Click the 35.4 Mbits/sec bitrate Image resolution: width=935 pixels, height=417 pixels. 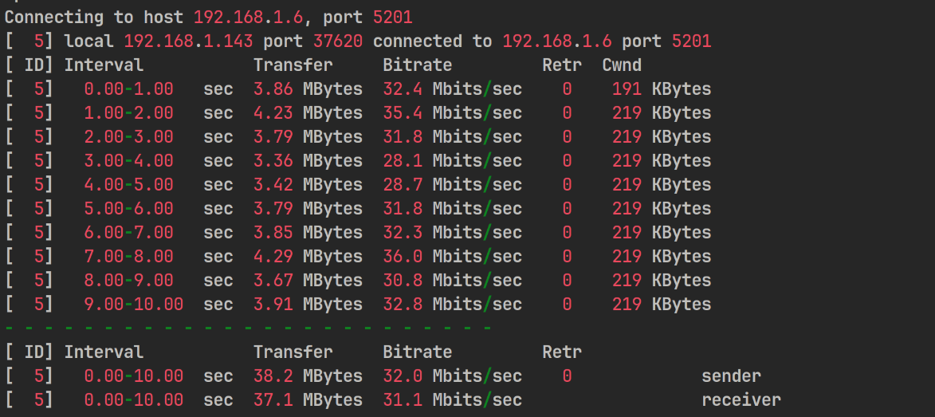(453, 112)
